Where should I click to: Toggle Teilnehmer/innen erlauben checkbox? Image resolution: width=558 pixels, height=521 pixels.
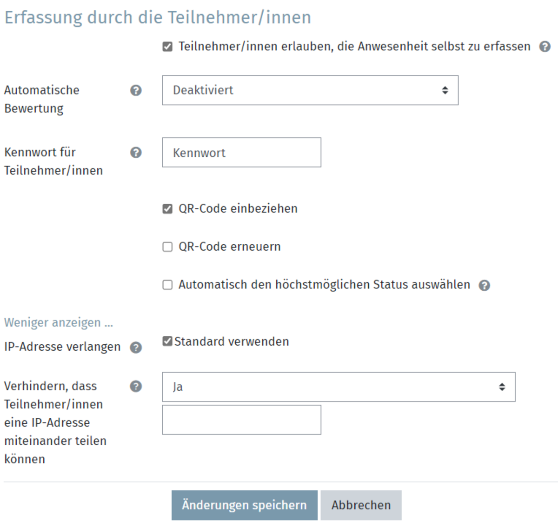coord(167,47)
